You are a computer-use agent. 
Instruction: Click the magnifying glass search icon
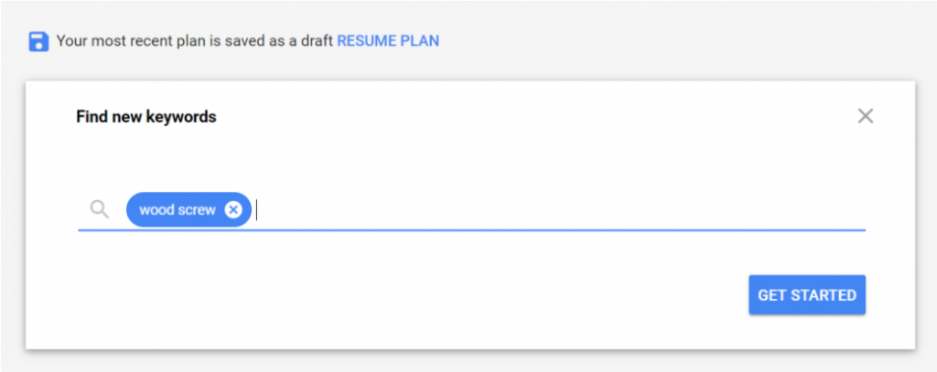[99, 209]
